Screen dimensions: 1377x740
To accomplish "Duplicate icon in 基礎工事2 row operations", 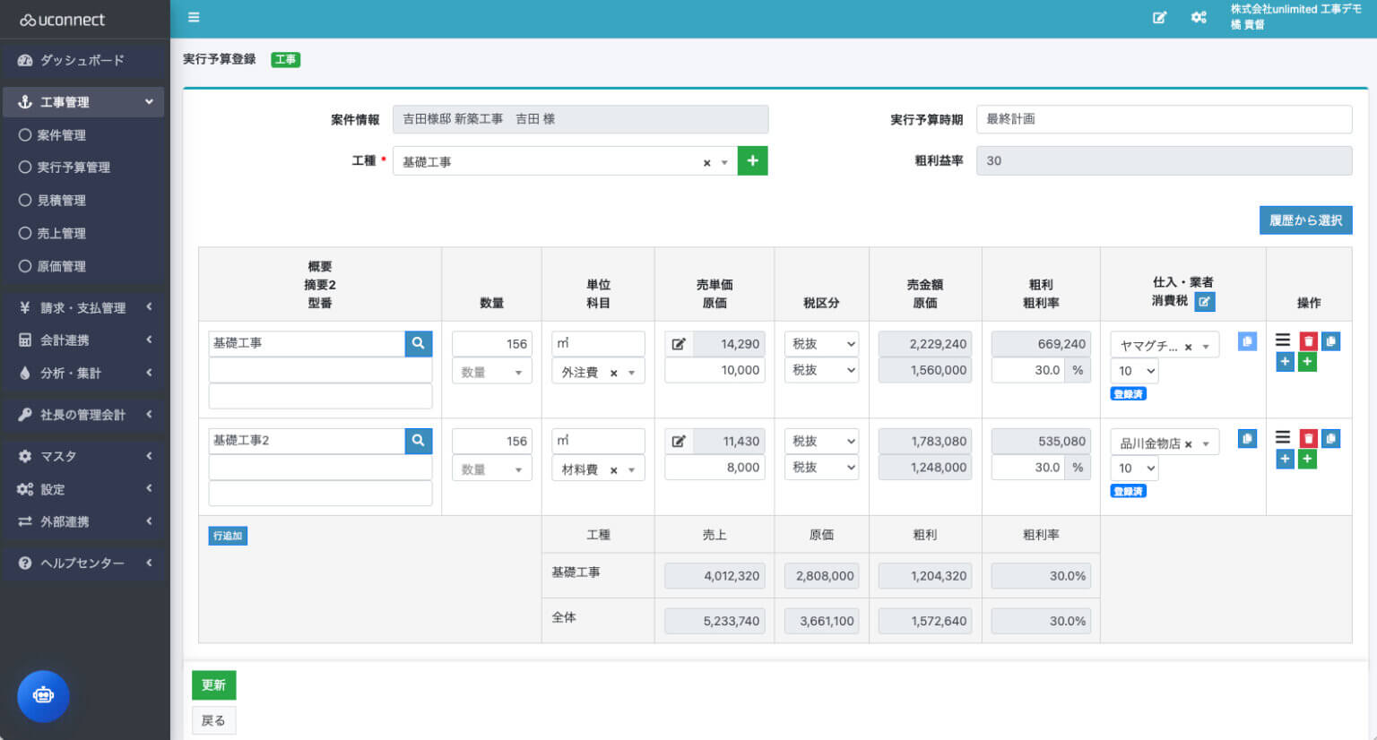I will 1331,439.
